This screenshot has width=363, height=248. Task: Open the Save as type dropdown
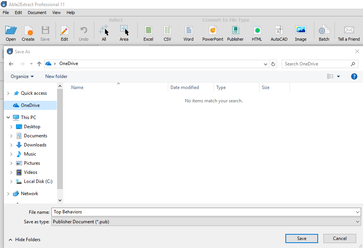(358, 222)
